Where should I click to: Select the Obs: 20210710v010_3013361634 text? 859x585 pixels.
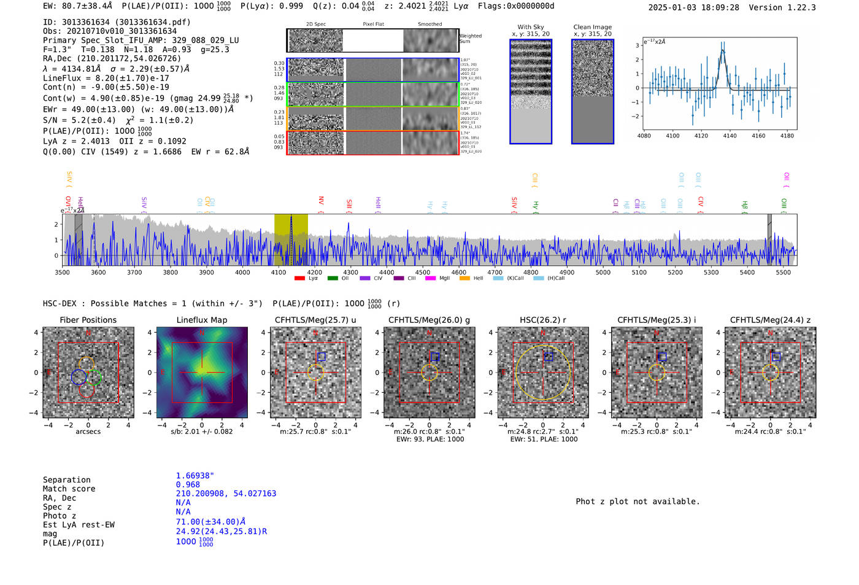click(110, 31)
